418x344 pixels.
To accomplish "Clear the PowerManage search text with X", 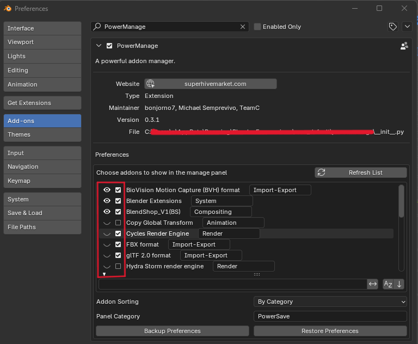I will (243, 27).
